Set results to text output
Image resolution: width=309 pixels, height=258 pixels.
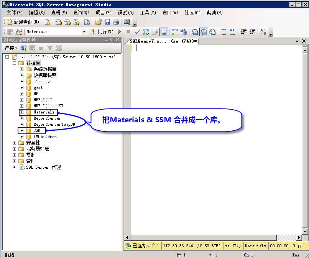click(195, 32)
